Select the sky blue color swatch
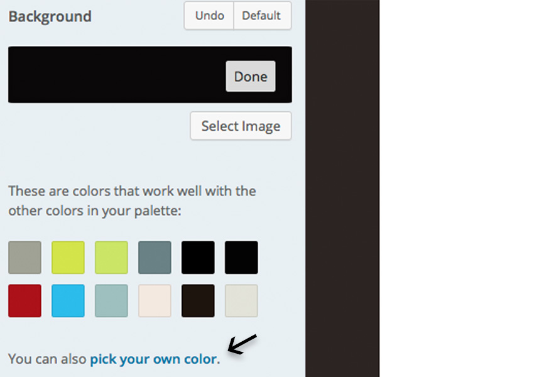Viewport: 534px width, 377px height. [67, 300]
